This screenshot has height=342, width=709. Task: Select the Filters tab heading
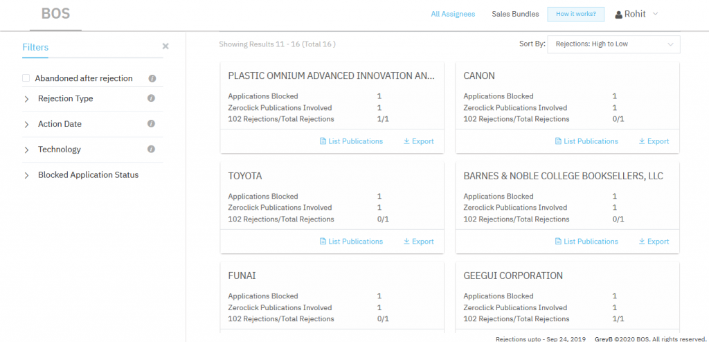click(x=35, y=47)
